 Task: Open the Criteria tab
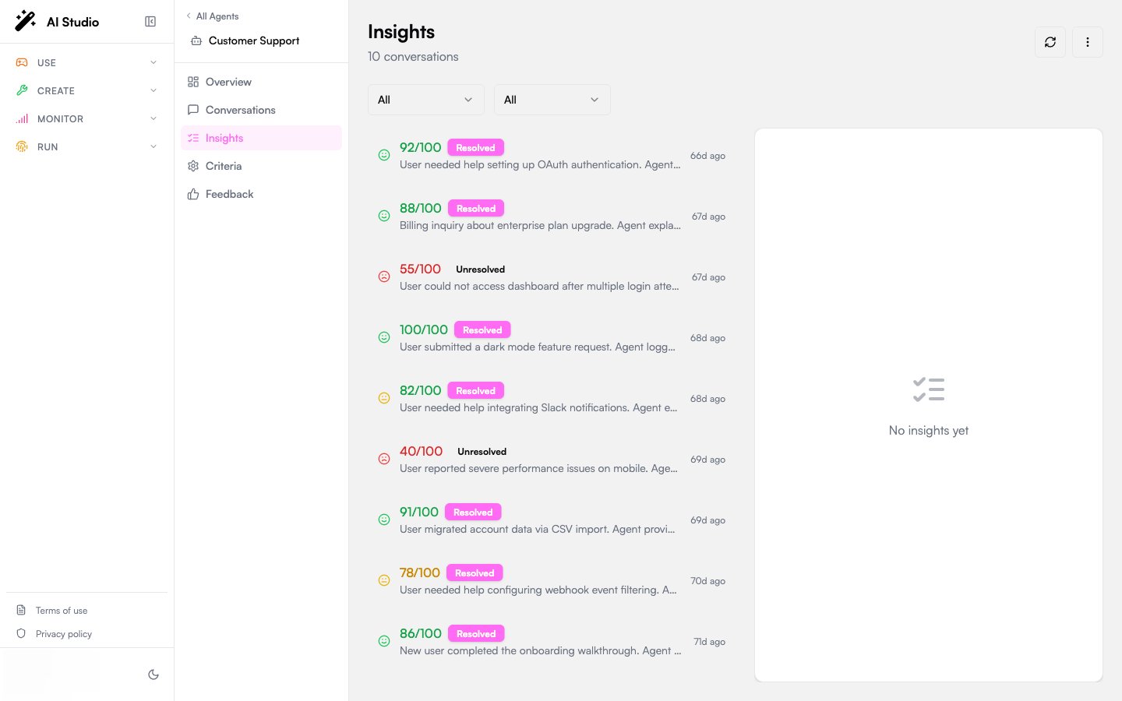(261, 166)
